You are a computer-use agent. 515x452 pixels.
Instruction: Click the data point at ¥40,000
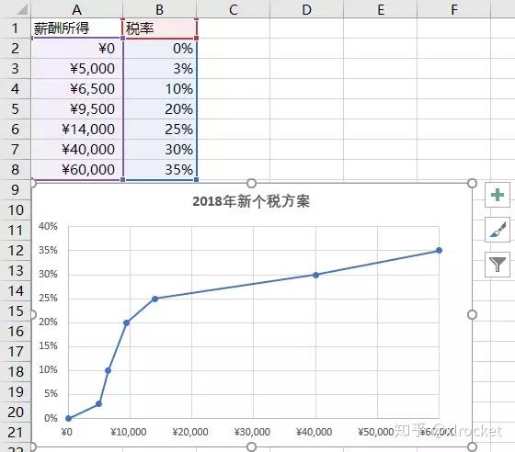pos(315,275)
